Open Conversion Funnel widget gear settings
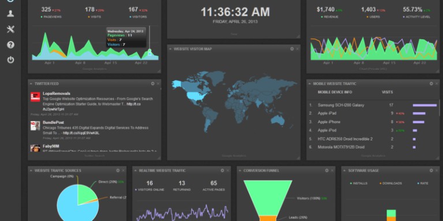 [x=327, y=170]
